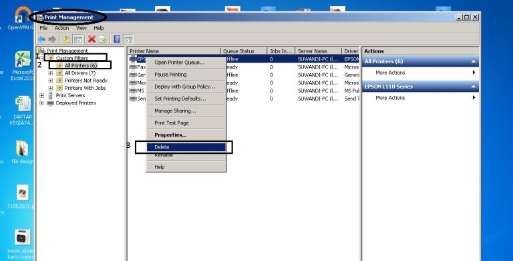This screenshot has height=261, width=513.
Task: Click the Deployed Printers icon in tree
Action: tap(50, 103)
